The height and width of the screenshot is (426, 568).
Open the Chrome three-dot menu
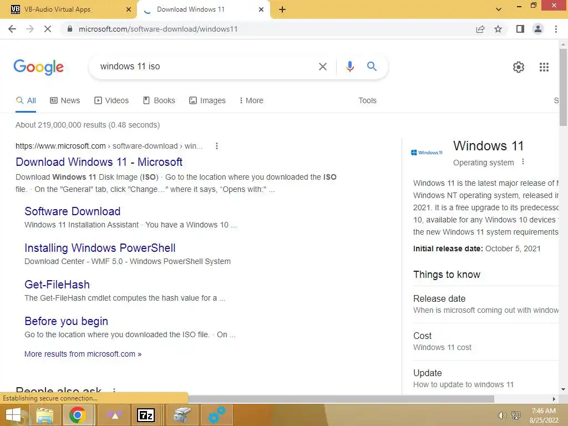pyautogui.click(x=556, y=29)
